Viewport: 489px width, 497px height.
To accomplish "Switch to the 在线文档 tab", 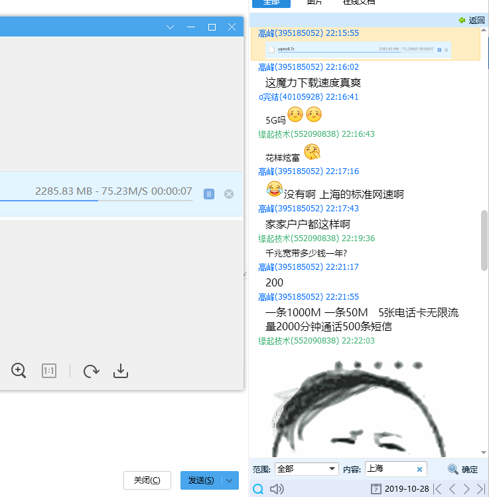I will (359, 3).
